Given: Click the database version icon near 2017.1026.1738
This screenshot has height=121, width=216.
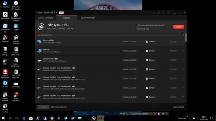Looking at the screenshot, I should click(x=53, y=107).
